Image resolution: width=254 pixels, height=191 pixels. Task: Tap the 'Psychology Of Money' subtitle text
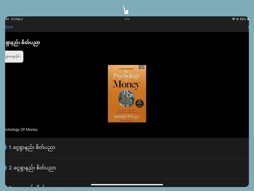point(21,130)
